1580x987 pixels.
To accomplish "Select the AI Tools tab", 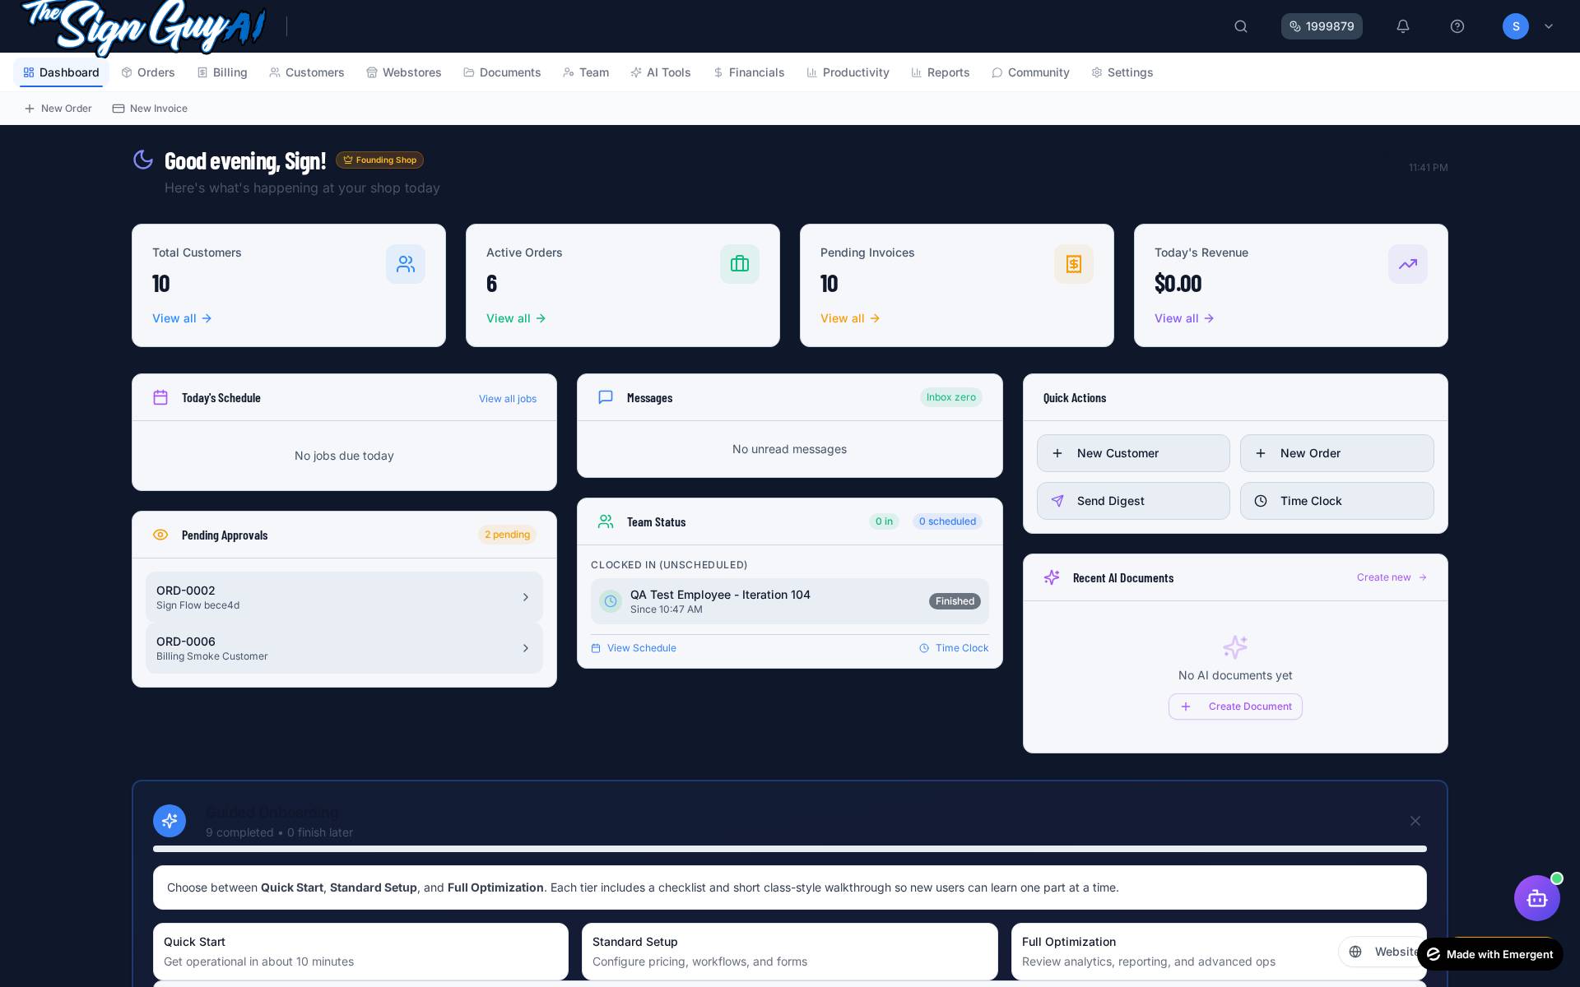I will pyautogui.click(x=661, y=72).
